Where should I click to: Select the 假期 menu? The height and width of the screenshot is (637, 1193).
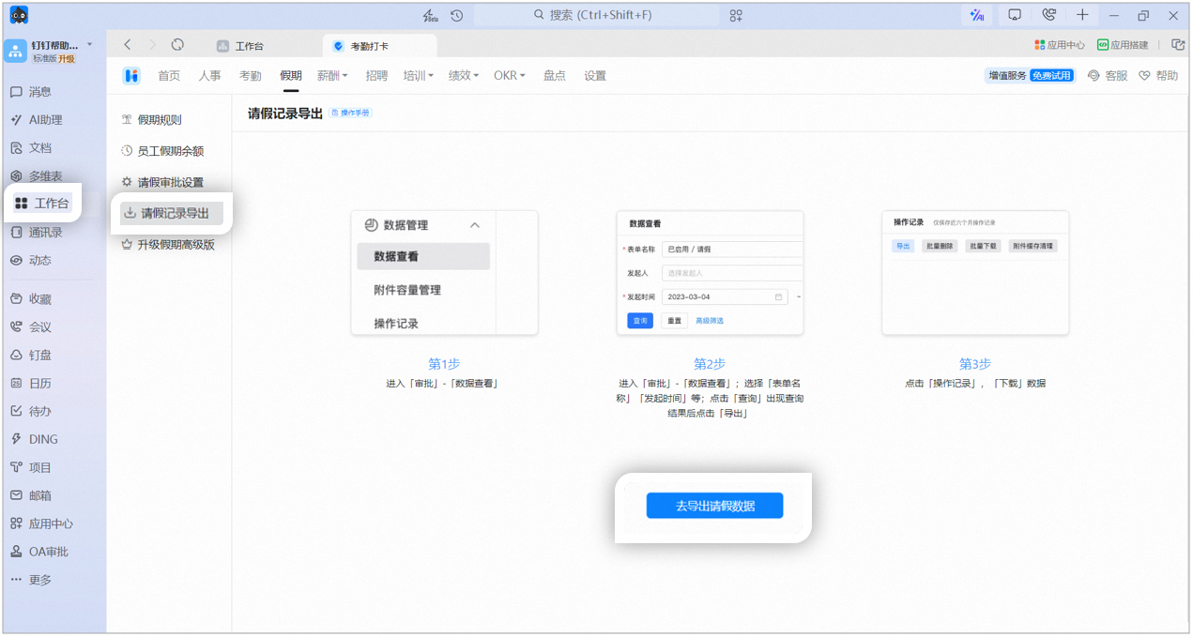[x=291, y=76]
